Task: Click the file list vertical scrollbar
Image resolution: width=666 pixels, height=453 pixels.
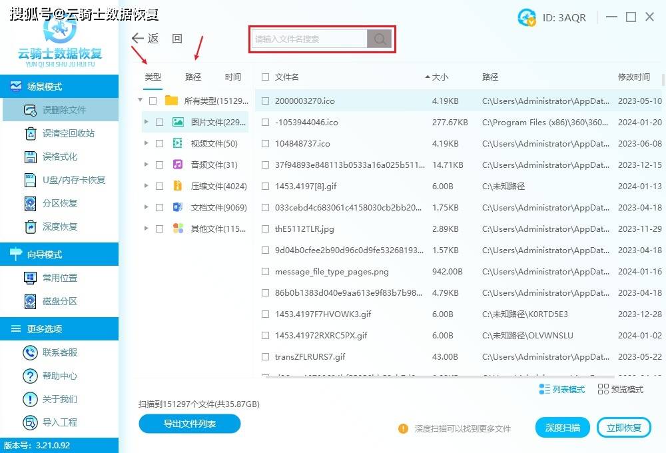Action: point(663,79)
